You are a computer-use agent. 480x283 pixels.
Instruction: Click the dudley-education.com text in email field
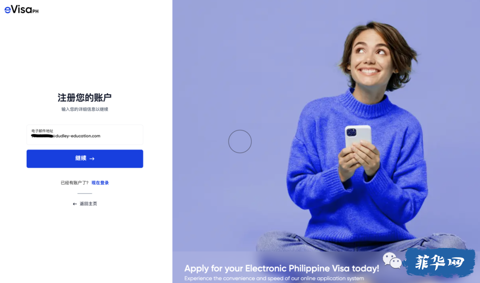[78, 136]
